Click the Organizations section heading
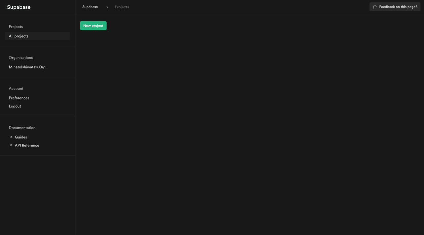 (21, 58)
